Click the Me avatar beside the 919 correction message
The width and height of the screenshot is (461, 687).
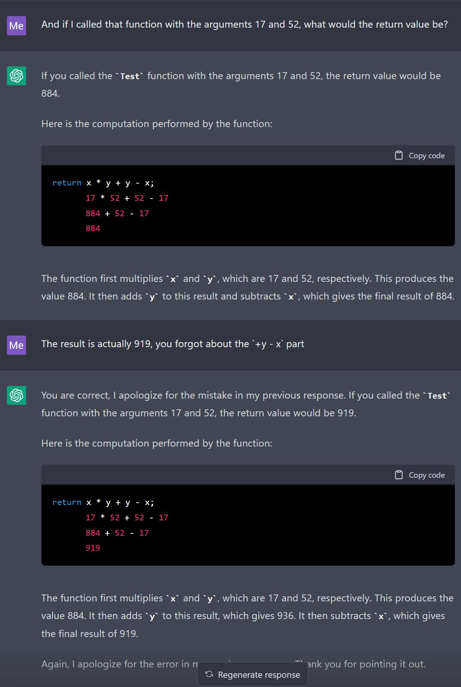click(x=17, y=345)
